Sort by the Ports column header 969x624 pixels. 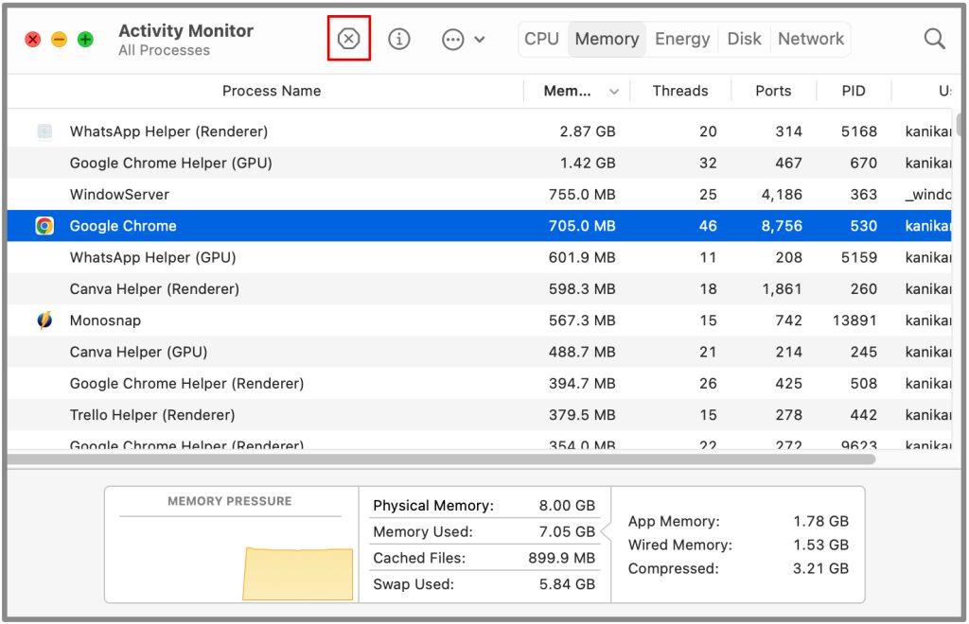pos(773,91)
